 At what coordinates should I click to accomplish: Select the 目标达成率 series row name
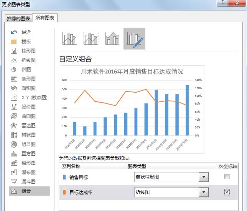[x=81, y=193]
